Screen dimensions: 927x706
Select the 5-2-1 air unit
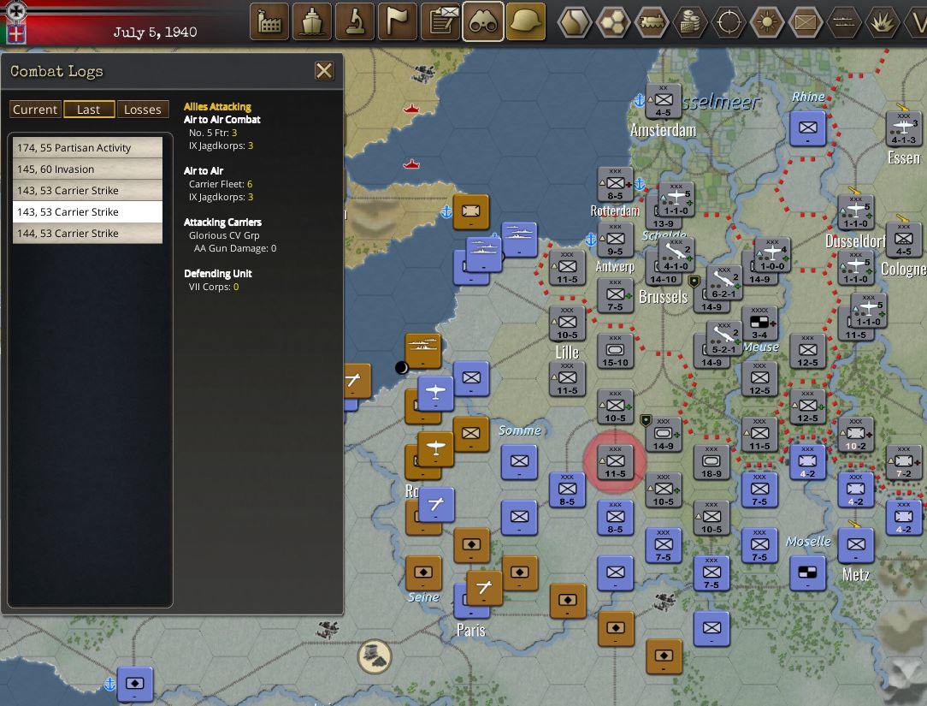point(723,339)
